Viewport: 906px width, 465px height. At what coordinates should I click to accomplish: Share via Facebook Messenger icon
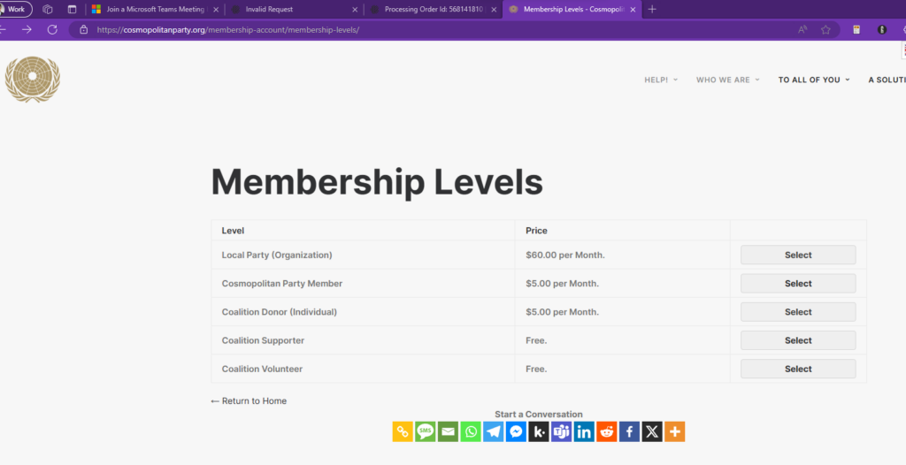click(x=516, y=431)
